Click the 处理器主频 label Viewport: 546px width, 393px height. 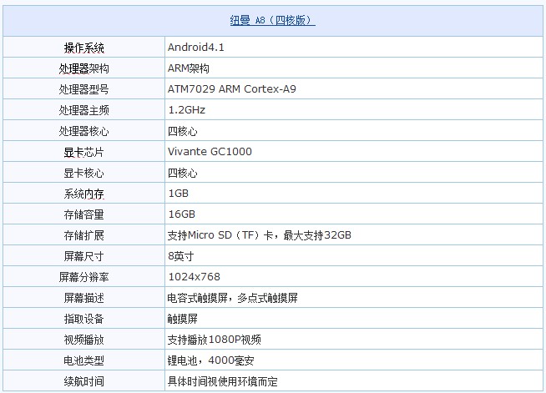click(x=83, y=110)
